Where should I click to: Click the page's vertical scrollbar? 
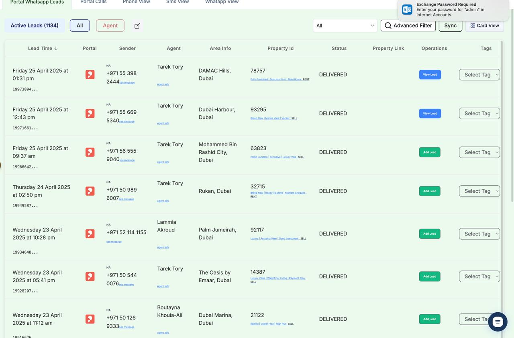click(512, 104)
